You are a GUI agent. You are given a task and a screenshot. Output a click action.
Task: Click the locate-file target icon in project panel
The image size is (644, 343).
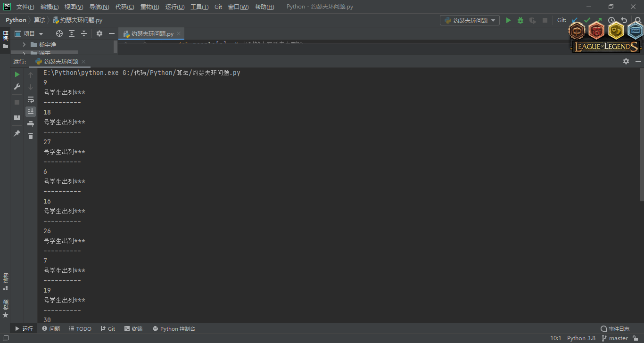point(59,33)
